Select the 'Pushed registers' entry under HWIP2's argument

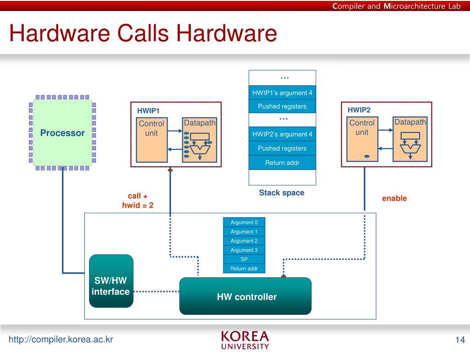(x=282, y=148)
